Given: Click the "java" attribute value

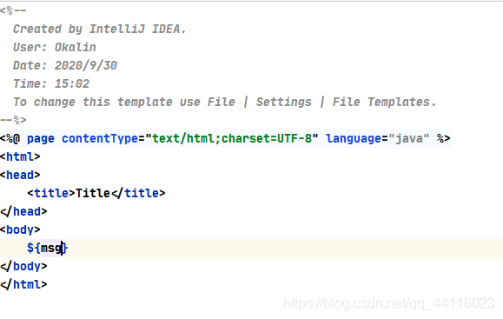Looking at the screenshot, I should click(409, 139).
